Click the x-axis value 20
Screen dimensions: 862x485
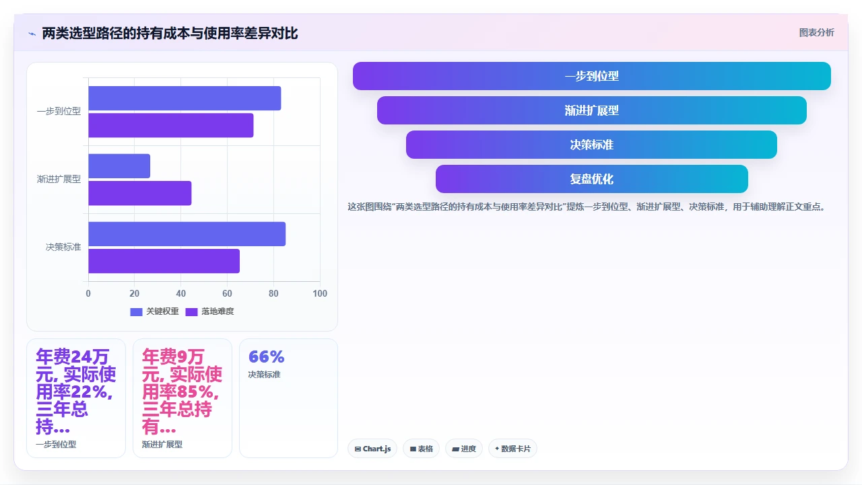[135, 293]
